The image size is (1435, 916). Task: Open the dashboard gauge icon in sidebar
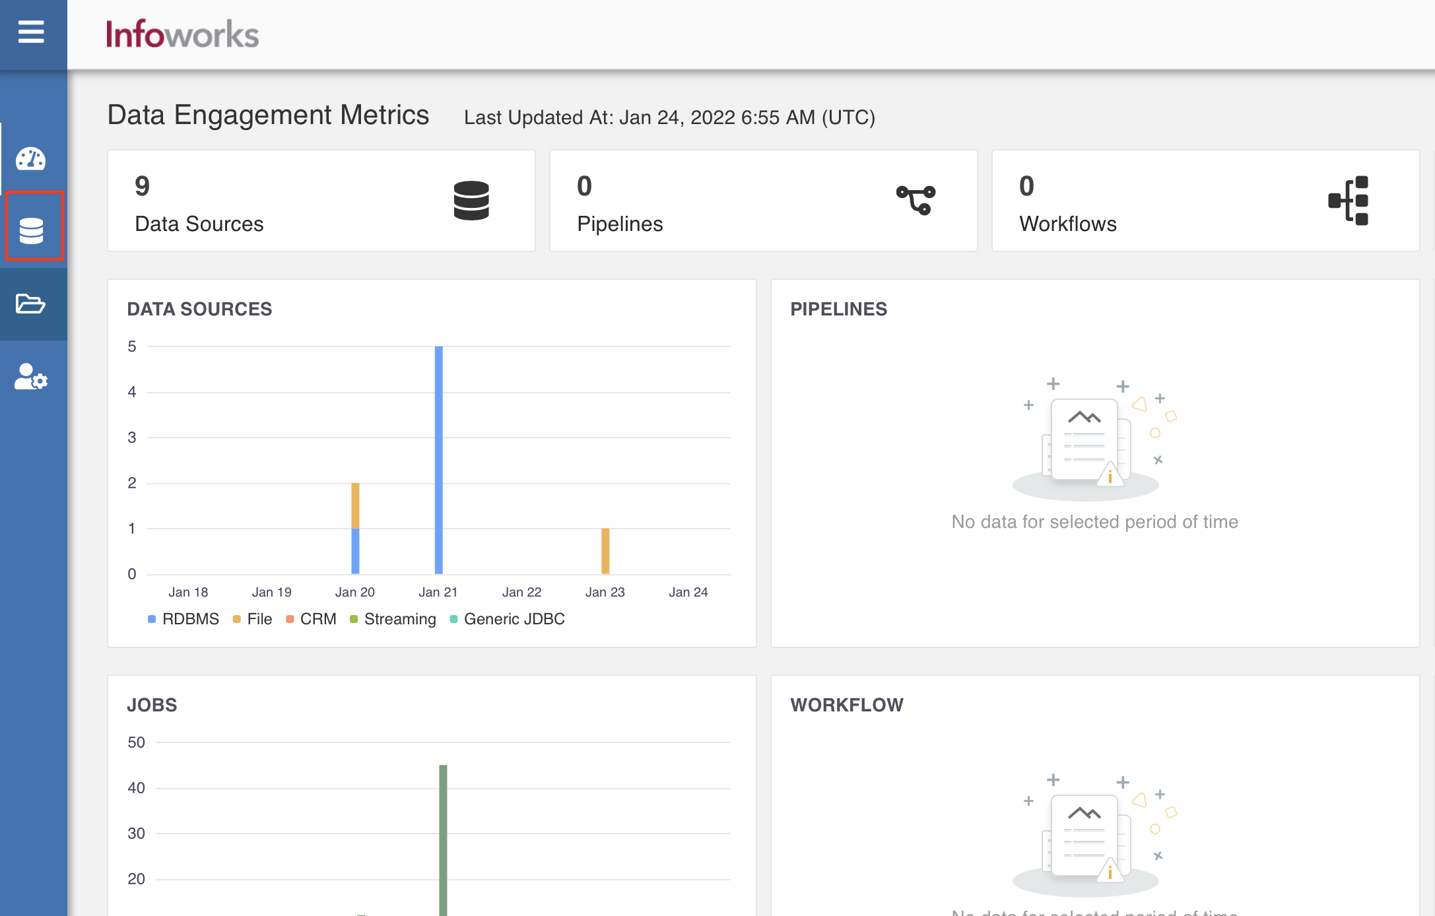tap(31, 159)
